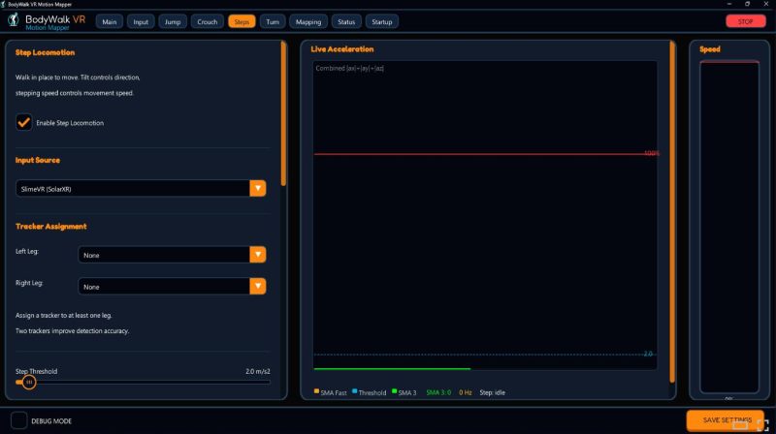Click the Step Threshold slider handle

click(x=29, y=382)
